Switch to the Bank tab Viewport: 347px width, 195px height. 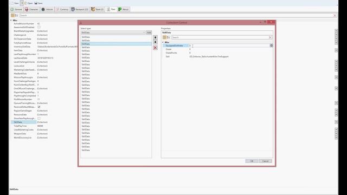click(x=98, y=9)
